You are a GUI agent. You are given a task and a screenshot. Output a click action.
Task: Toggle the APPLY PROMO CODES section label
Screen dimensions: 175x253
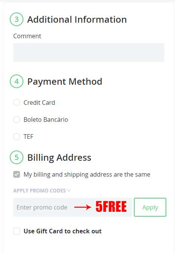point(39,191)
